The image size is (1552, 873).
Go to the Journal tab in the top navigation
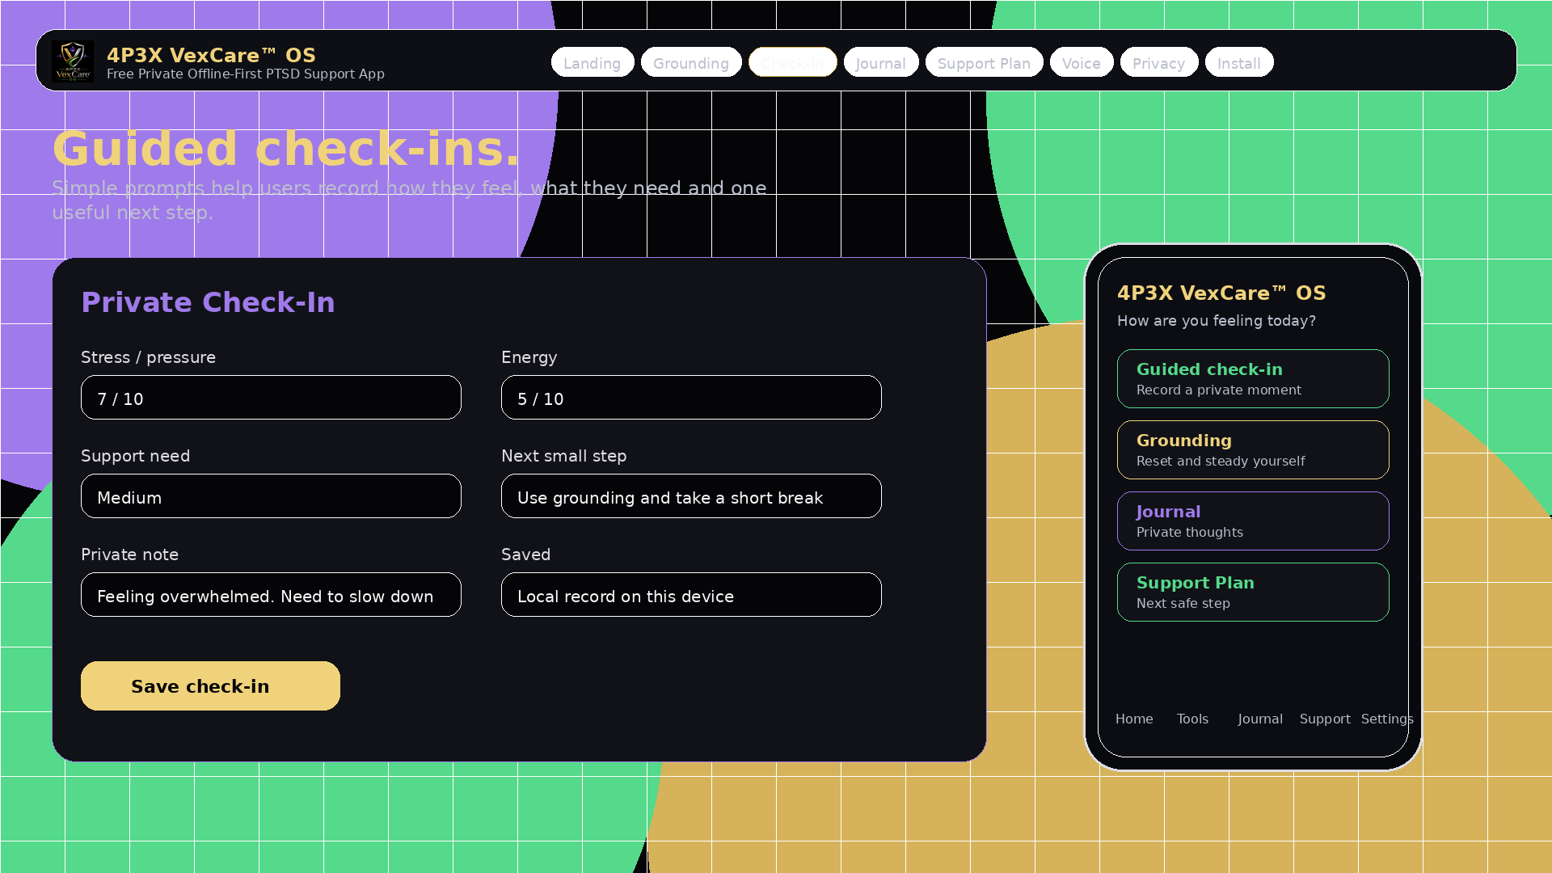coord(881,63)
